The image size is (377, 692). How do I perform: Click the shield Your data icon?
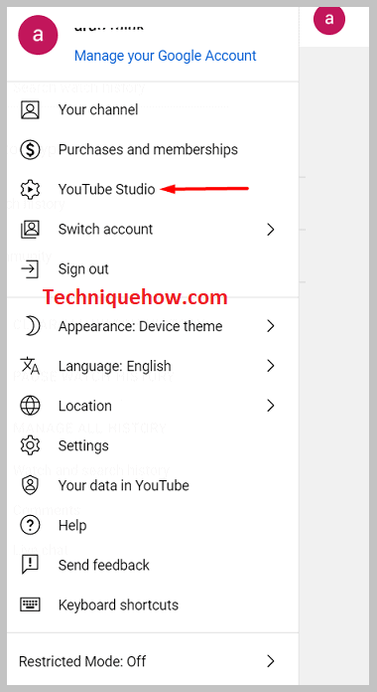point(30,485)
